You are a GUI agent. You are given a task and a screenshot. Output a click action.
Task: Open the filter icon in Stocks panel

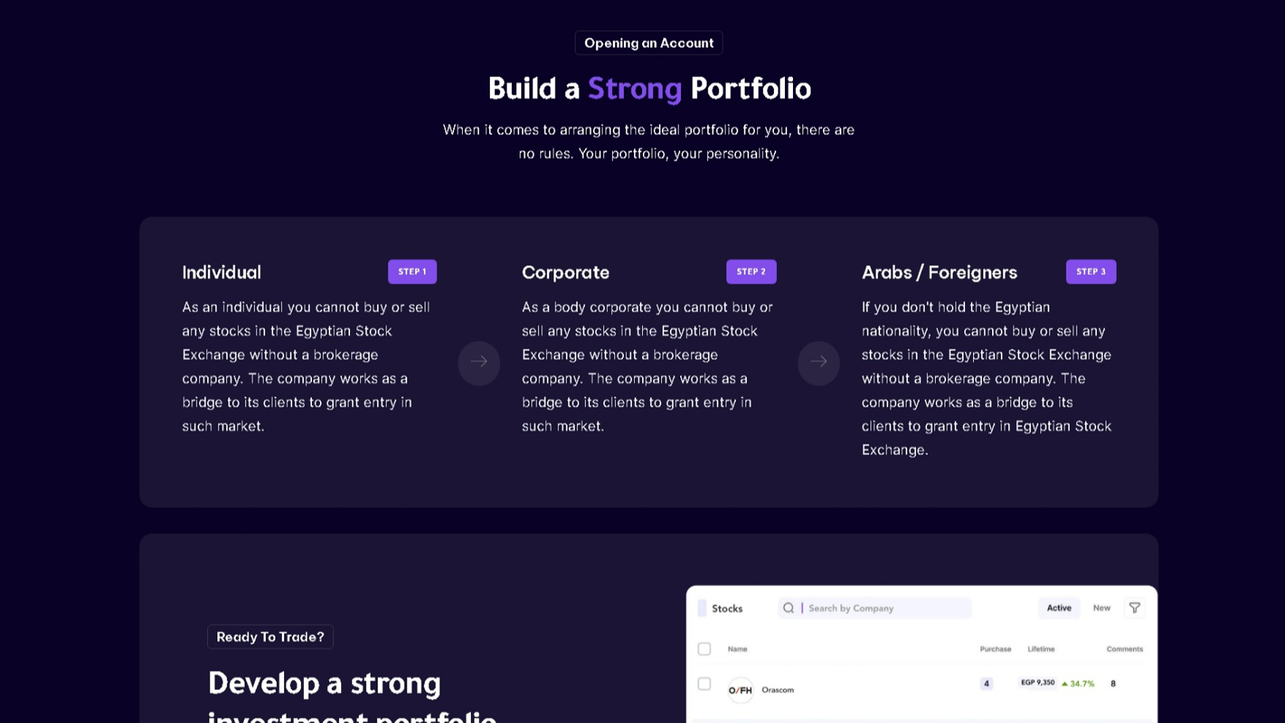[1134, 608]
